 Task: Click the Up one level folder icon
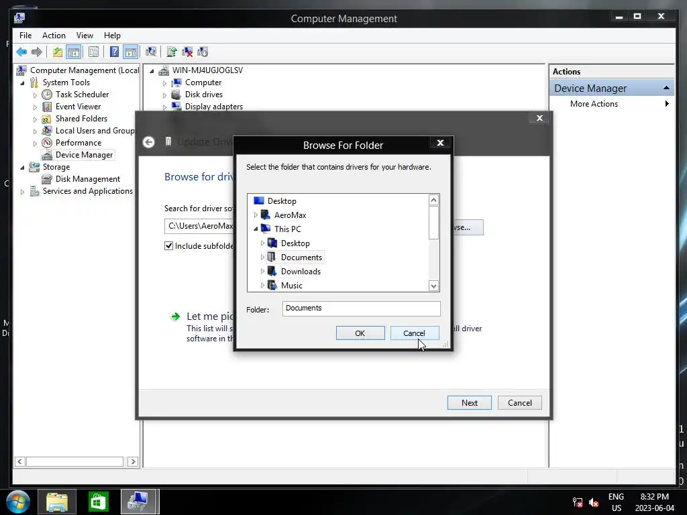[58, 52]
